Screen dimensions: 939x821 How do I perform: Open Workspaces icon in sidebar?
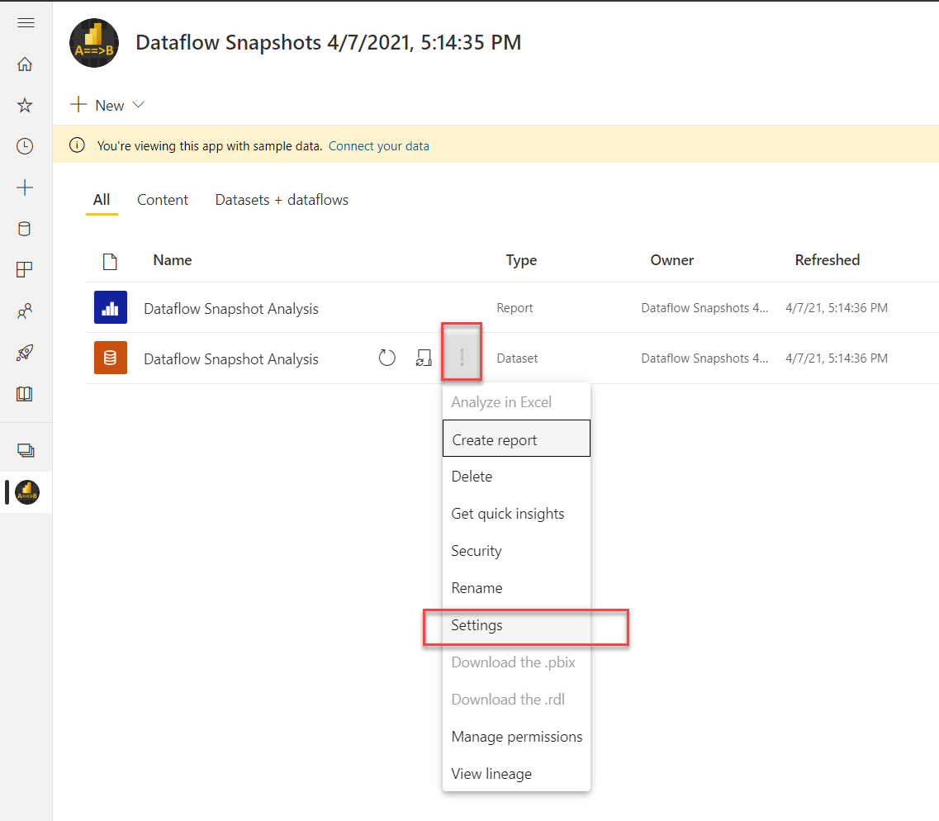[x=26, y=450]
